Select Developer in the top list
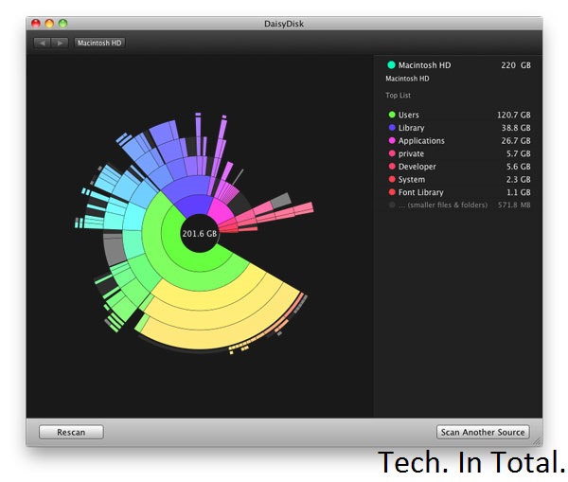568x482 pixels. [459, 167]
